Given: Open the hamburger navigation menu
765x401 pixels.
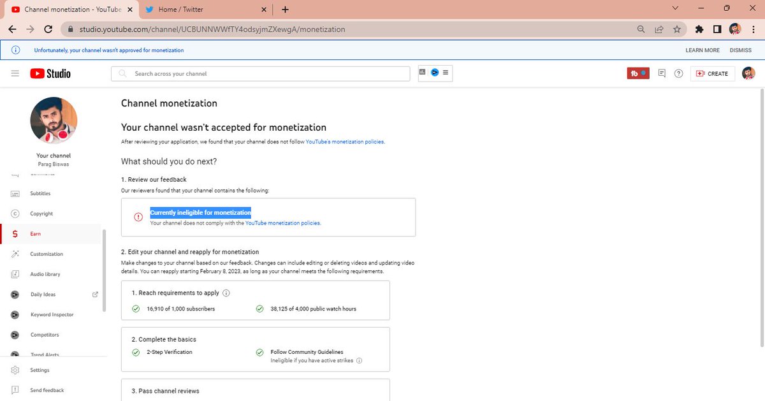Looking at the screenshot, I should [x=15, y=74].
